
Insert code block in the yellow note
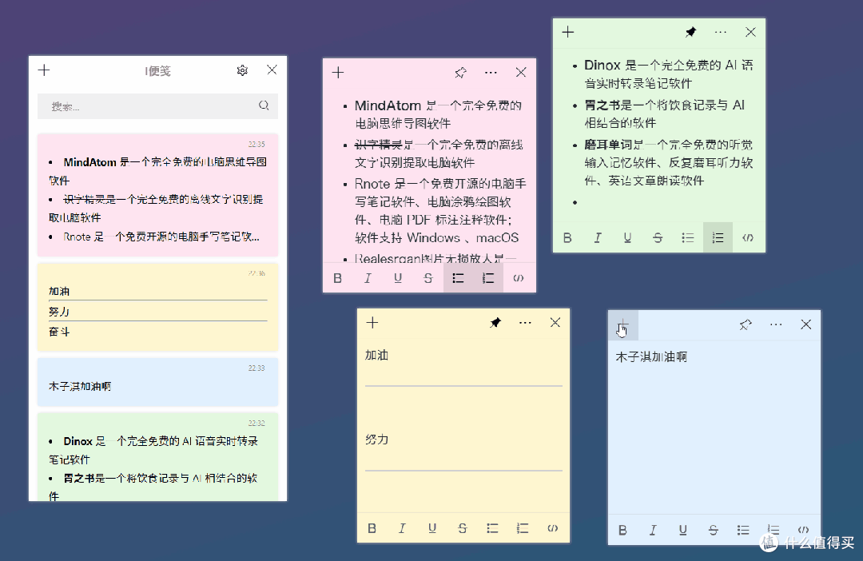click(x=553, y=528)
